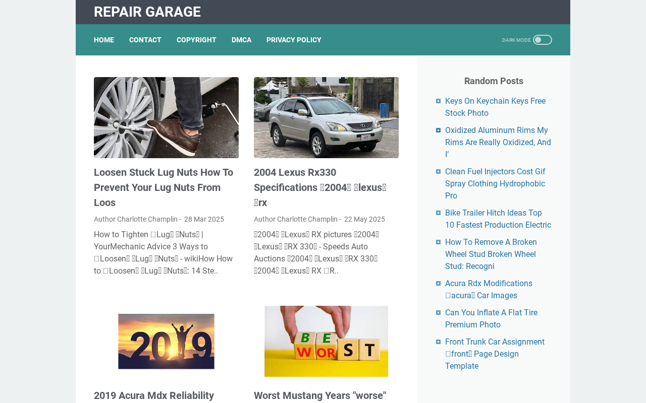
Task: Open Acura Rdx Modifications post
Action: tap(489, 289)
